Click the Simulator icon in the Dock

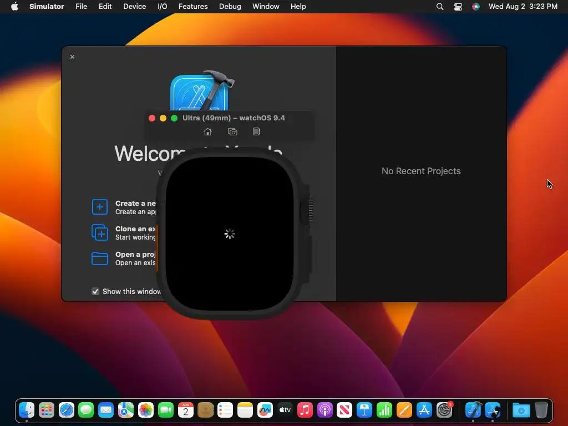coord(493,410)
